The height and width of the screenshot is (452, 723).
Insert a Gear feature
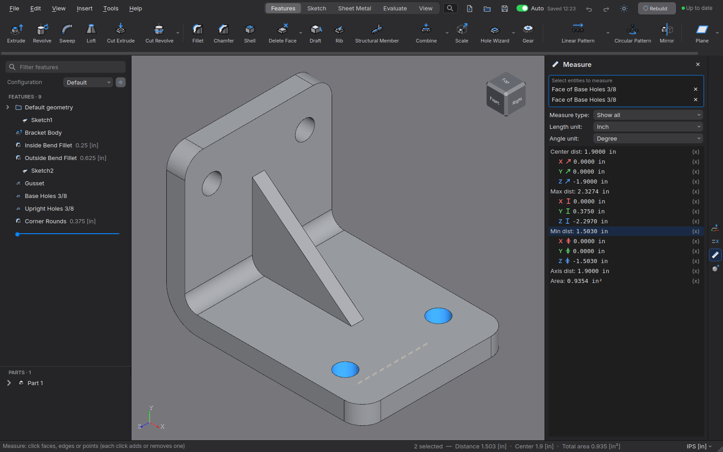[528, 34]
